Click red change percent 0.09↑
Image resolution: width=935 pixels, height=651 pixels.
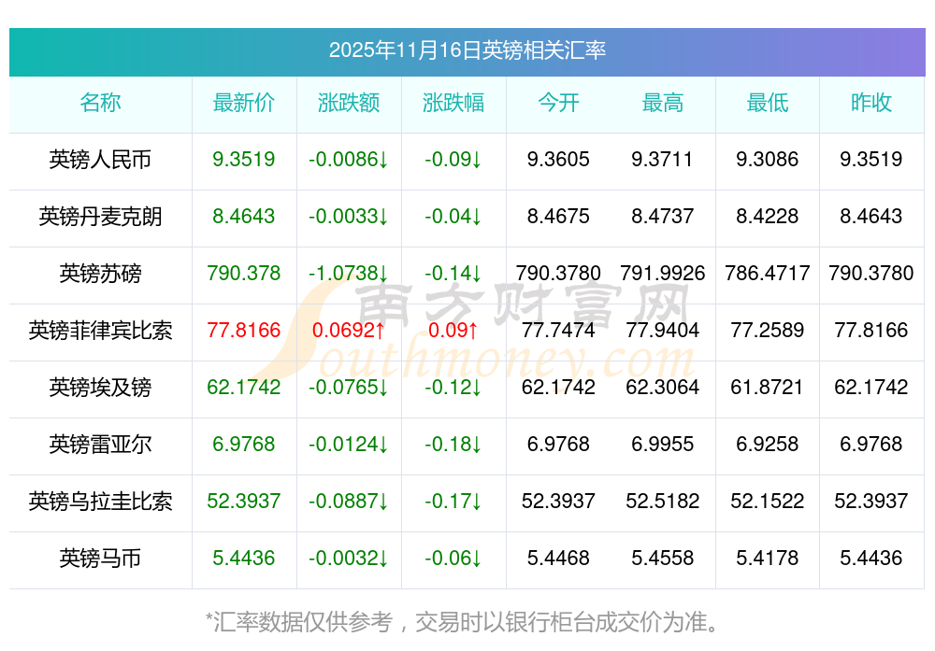click(x=453, y=331)
